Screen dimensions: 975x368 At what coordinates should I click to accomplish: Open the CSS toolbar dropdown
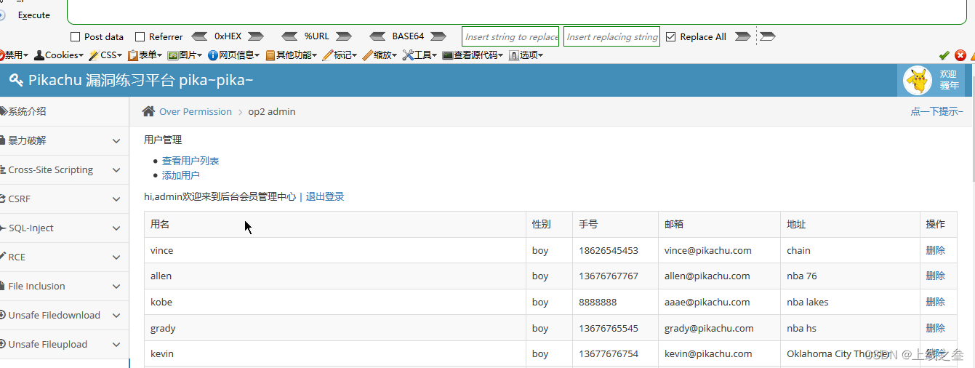pyautogui.click(x=105, y=55)
